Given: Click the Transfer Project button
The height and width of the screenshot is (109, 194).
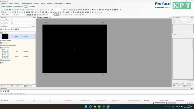Looking at the screenshot, I should (x=25, y=6).
